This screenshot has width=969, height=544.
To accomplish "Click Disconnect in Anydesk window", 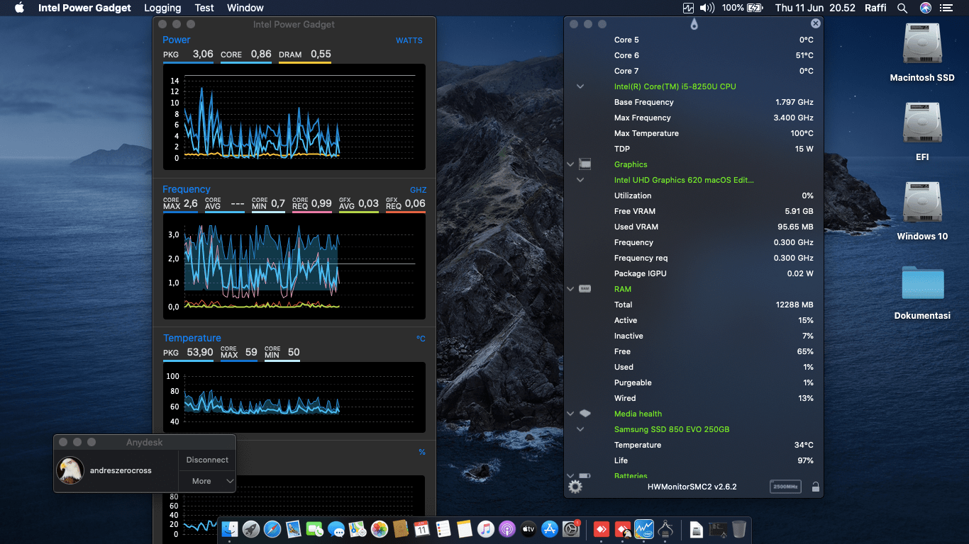I will [x=207, y=460].
